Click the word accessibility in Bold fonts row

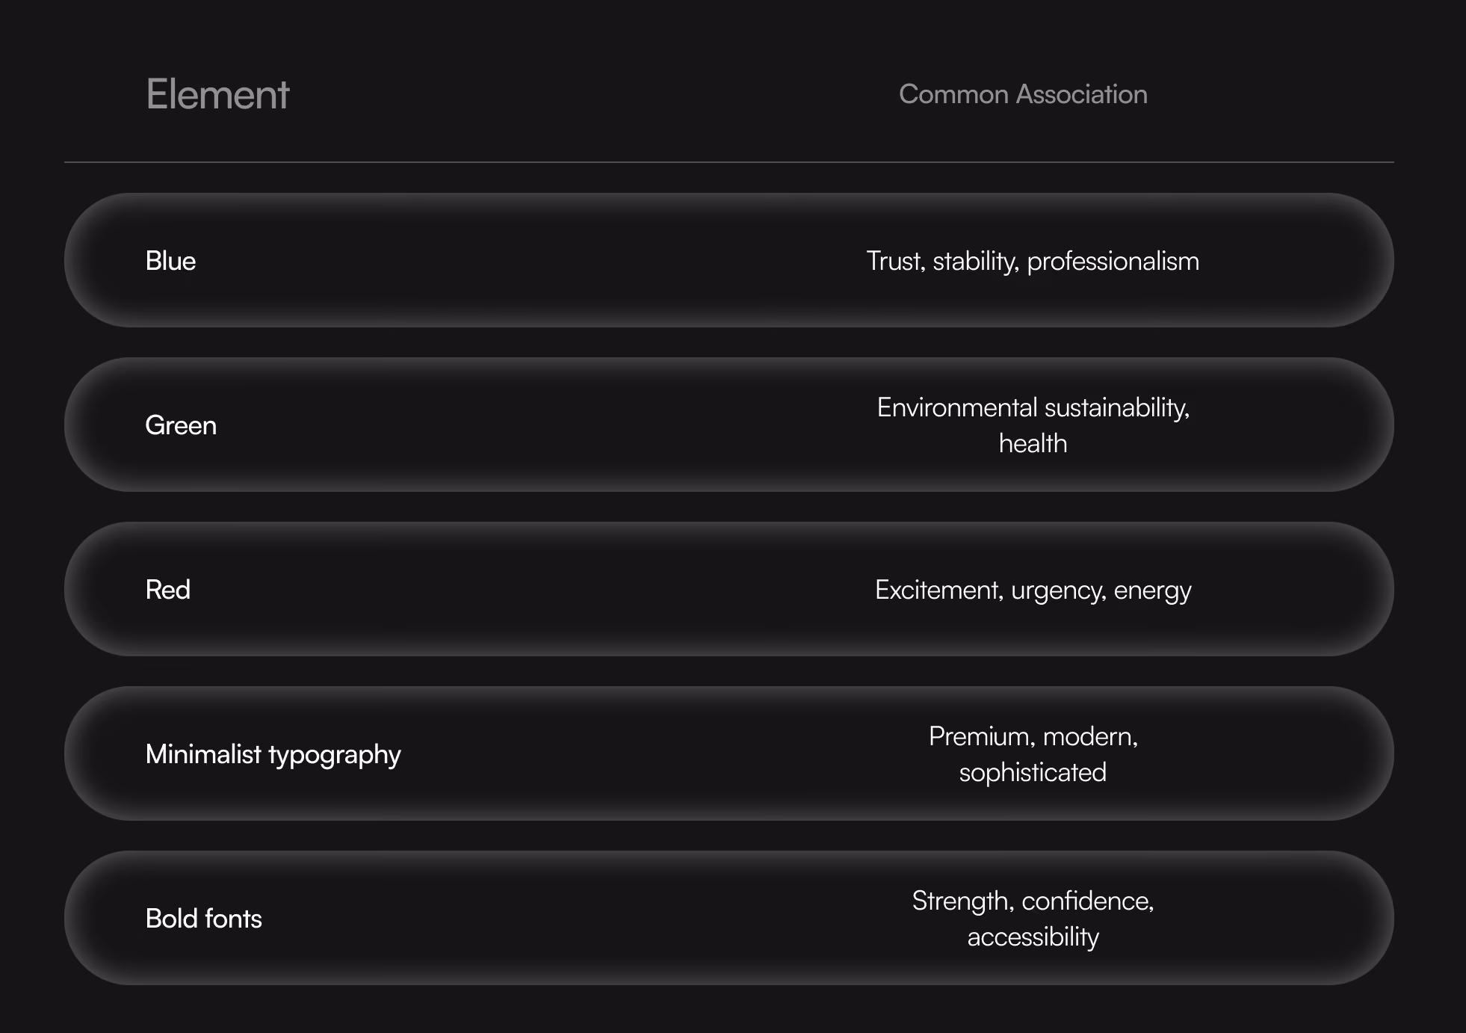point(1033,937)
